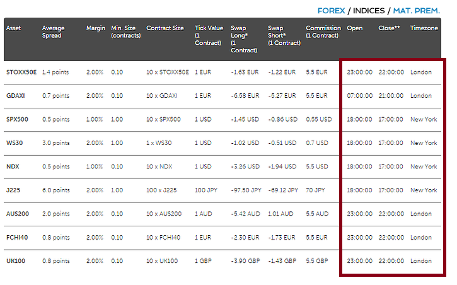This screenshot has width=457, height=285.
Task: Click the NDX asset name
Action: [x=12, y=166]
